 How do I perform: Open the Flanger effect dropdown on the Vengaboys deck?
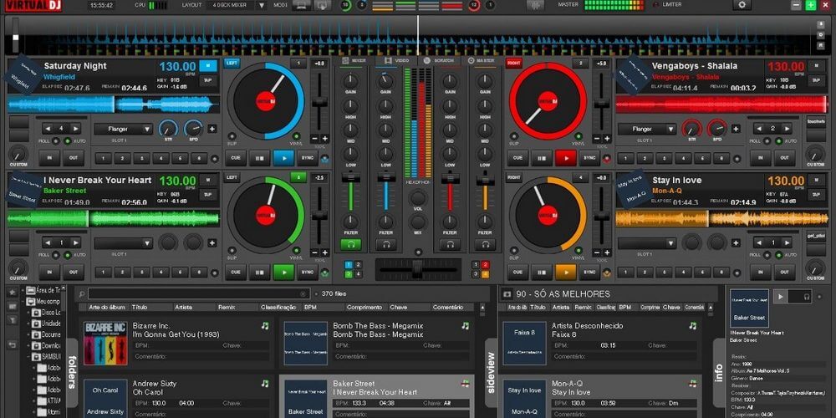click(x=647, y=129)
